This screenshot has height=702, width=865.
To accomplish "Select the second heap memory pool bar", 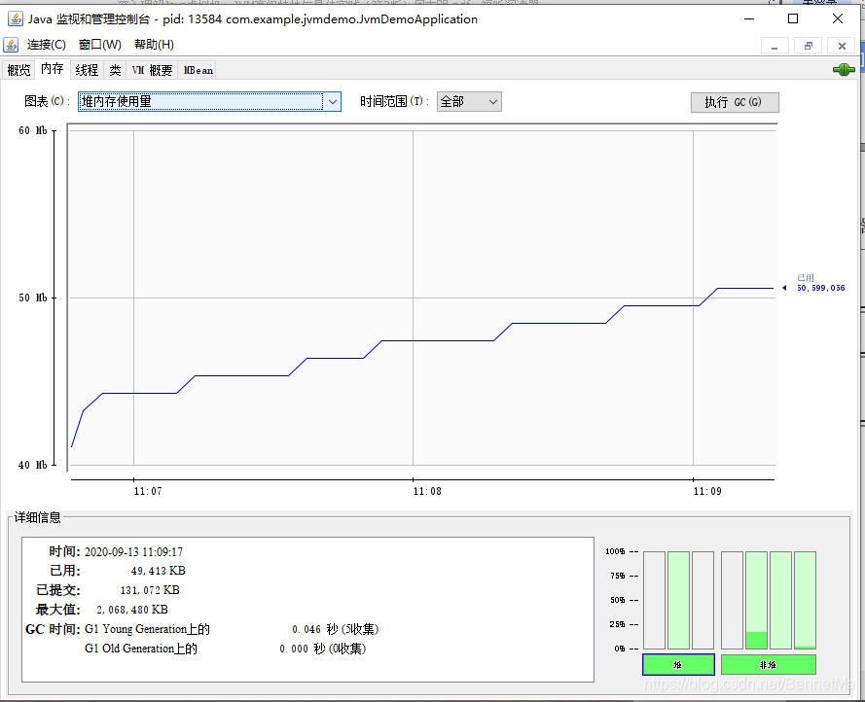I will click(x=678, y=600).
